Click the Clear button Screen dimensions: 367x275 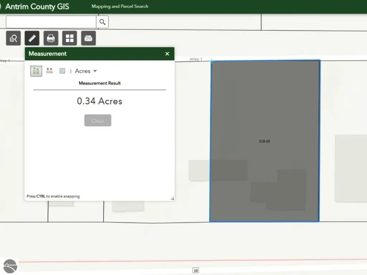click(98, 120)
